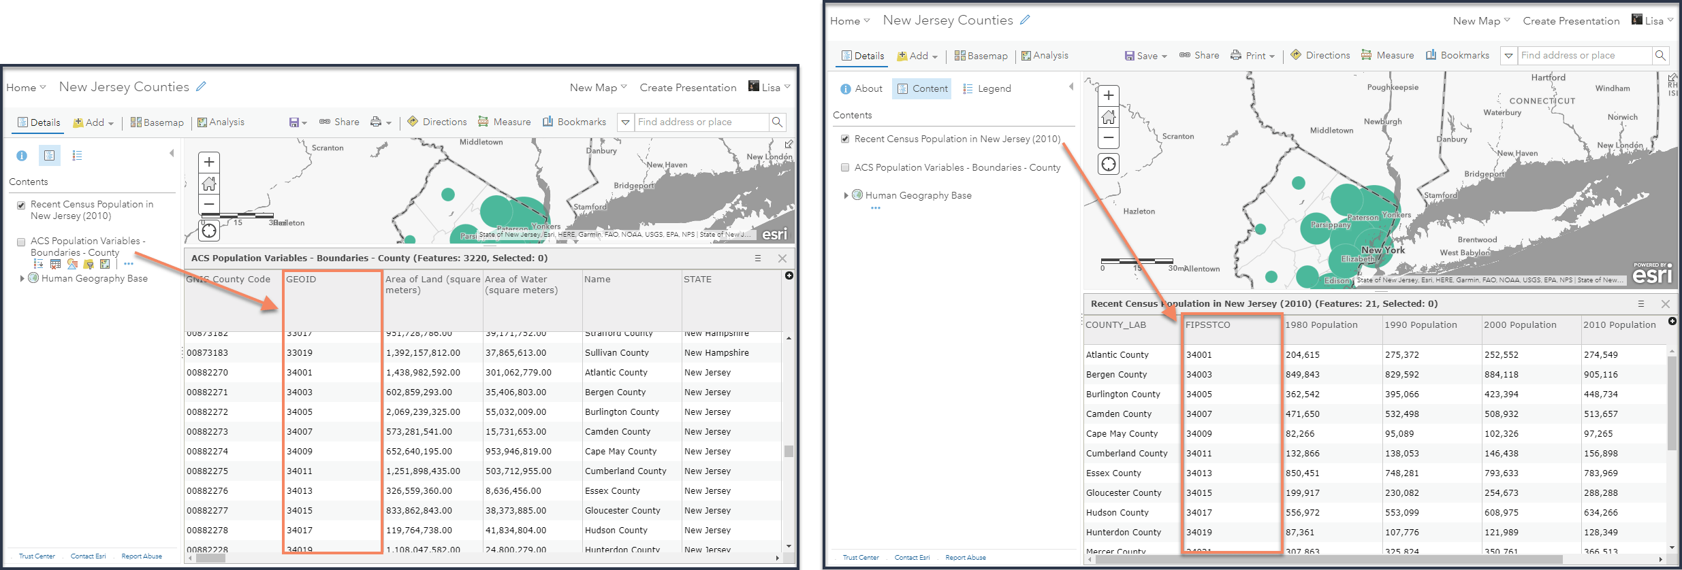Click the edit title pencil in right window
1682x570 pixels.
click(x=1025, y=20)
